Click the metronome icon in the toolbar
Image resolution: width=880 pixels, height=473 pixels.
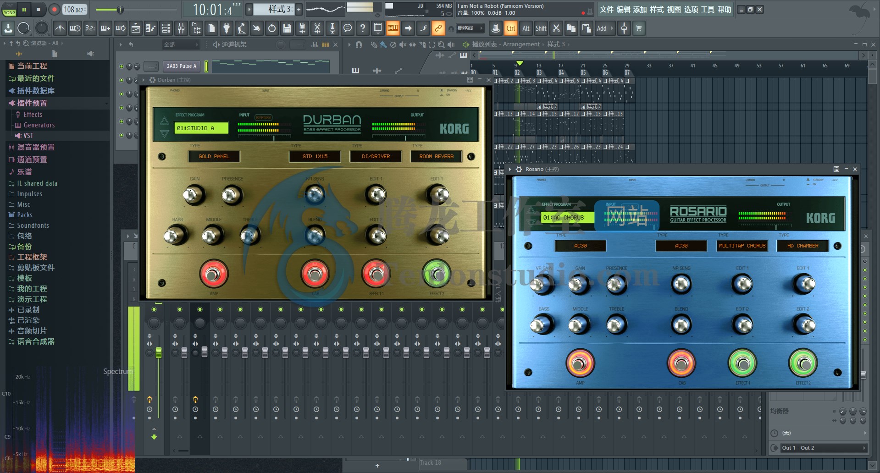[x=60, y=28]
